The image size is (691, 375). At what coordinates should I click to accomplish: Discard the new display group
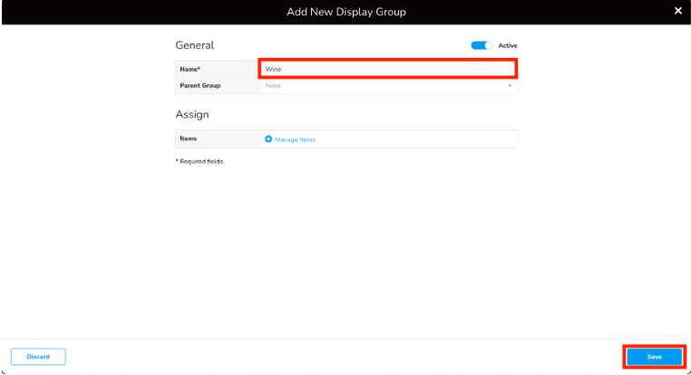38,357
